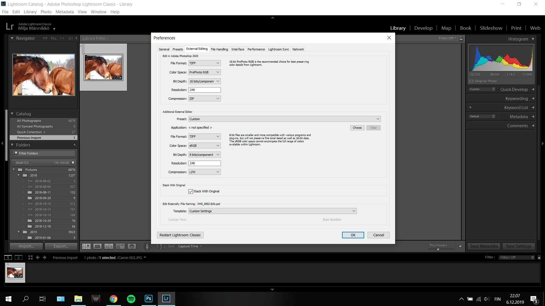Click Restart Lightroom Classic button

pos(180,235)
